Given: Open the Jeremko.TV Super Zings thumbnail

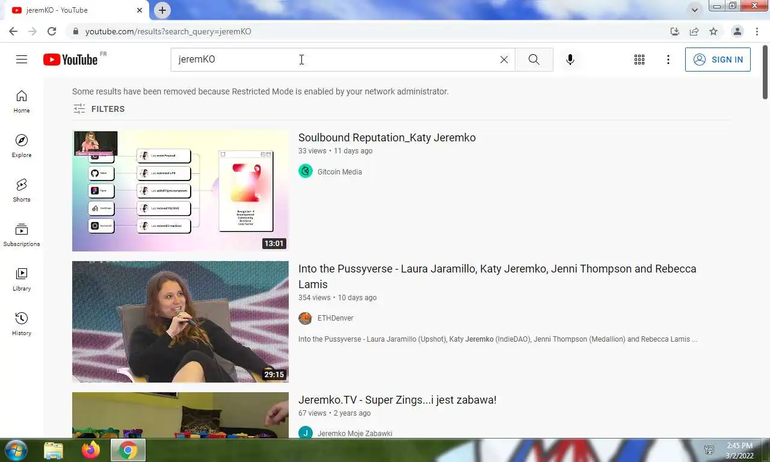Looking at the screenshot, I should (180, 415).
